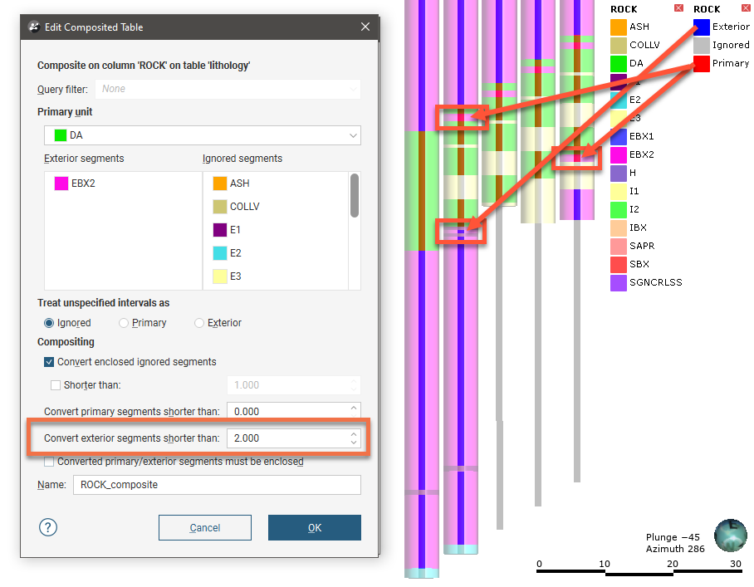Click the compass orientation globe icon
The height and width of the screenshot is (587, 754).
[731, 536]
